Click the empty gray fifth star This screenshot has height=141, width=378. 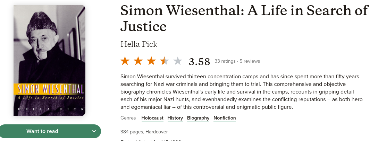click(x=178, y=61)
